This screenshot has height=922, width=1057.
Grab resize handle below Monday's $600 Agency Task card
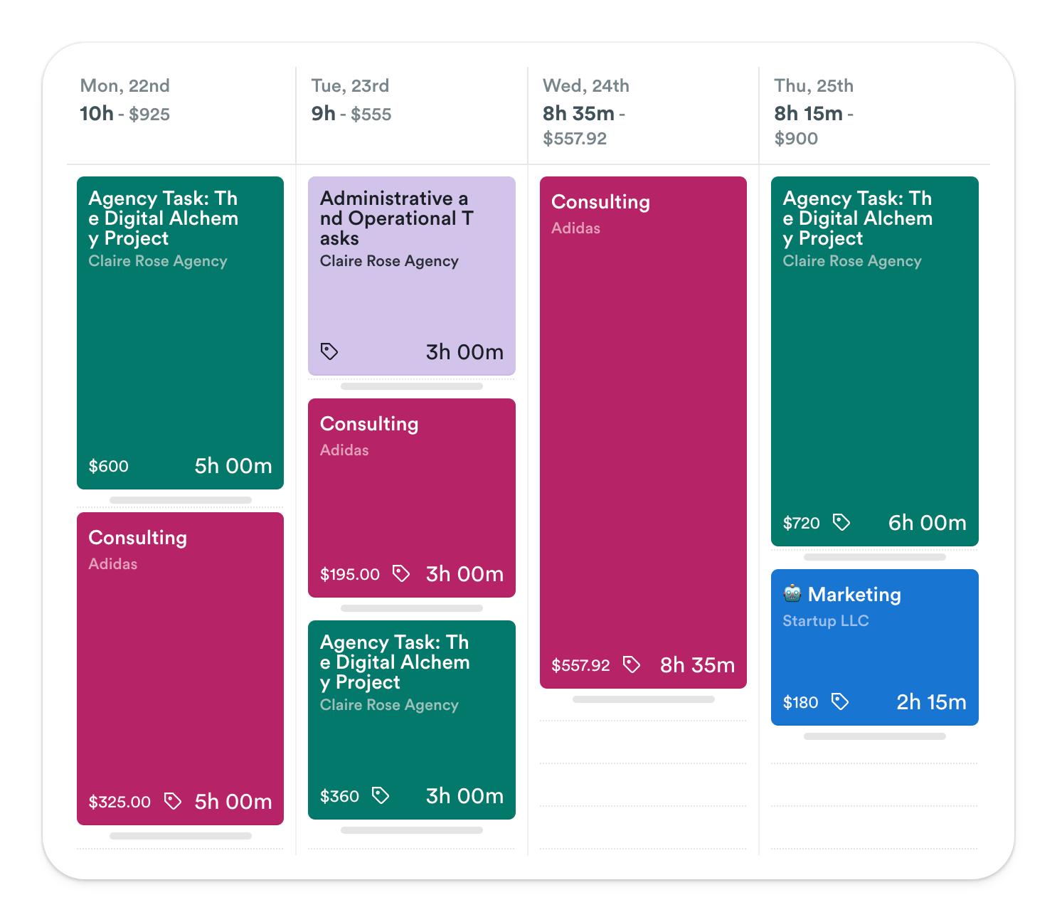181,500
